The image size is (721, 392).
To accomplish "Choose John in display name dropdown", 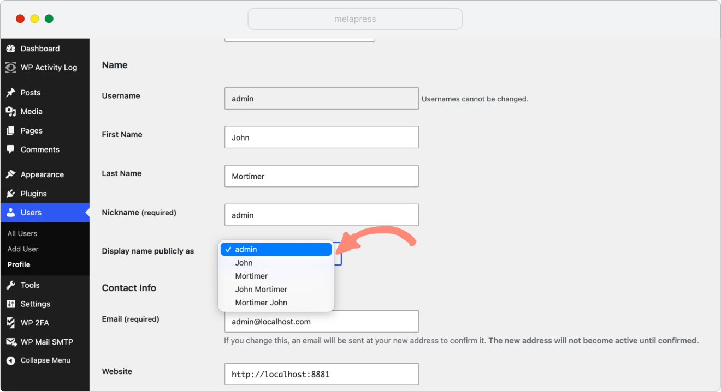I will click(276, 263).
